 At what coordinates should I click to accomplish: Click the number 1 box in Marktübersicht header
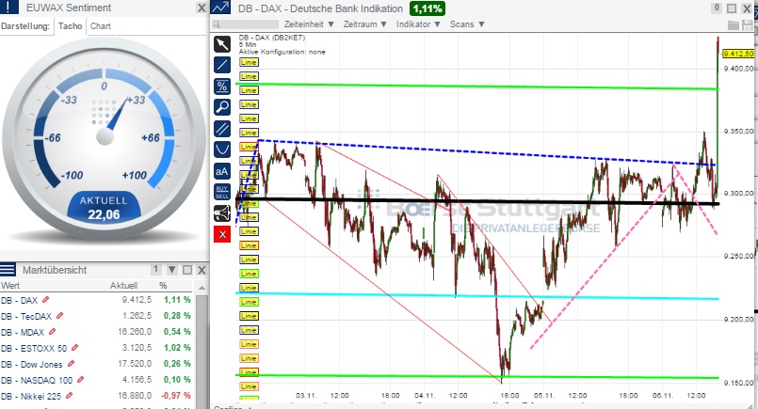[x=155, y=269]
